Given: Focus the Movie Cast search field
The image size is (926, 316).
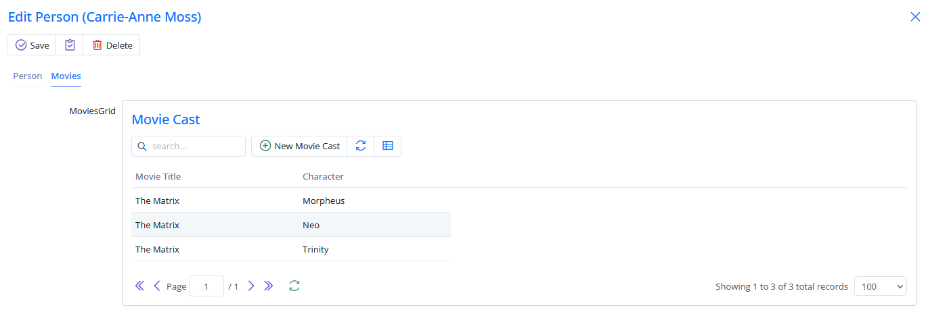Looking at the screenshot, I should [195, 146].
